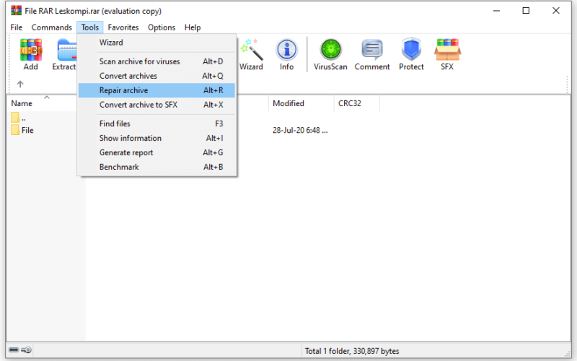Choose Convert archives menu entry
Screen dimensions: 577x361
tap(157, 76)
